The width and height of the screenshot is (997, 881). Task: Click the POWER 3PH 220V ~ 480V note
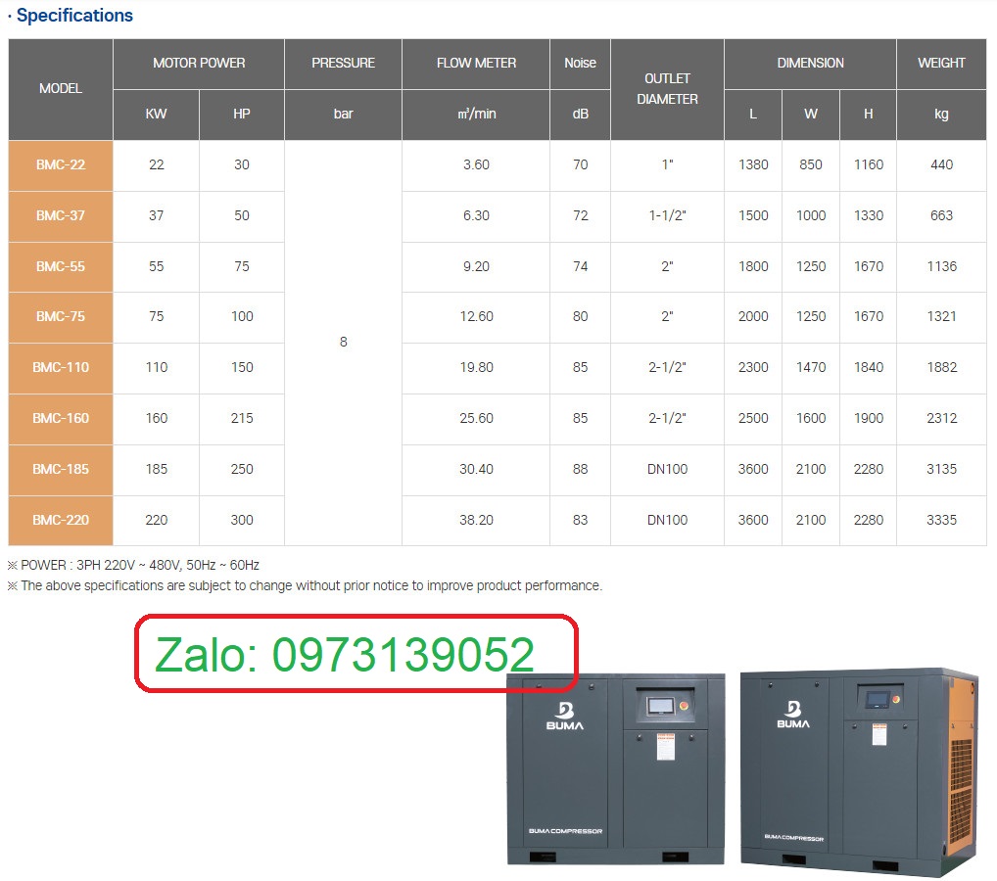pos(133,565)
